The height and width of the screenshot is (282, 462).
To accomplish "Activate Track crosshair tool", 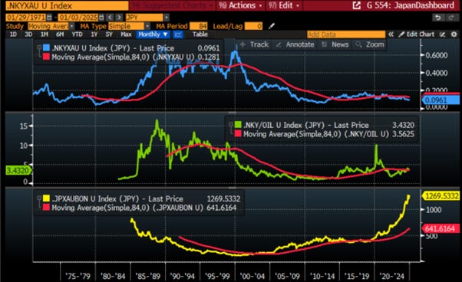I will [x=254, y=44].
